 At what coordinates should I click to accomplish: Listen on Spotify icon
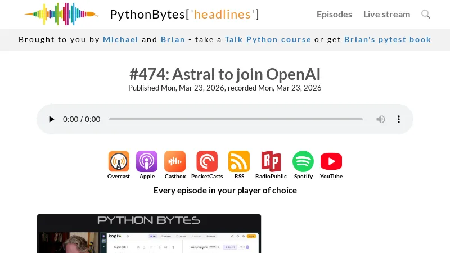pos(303,161)
